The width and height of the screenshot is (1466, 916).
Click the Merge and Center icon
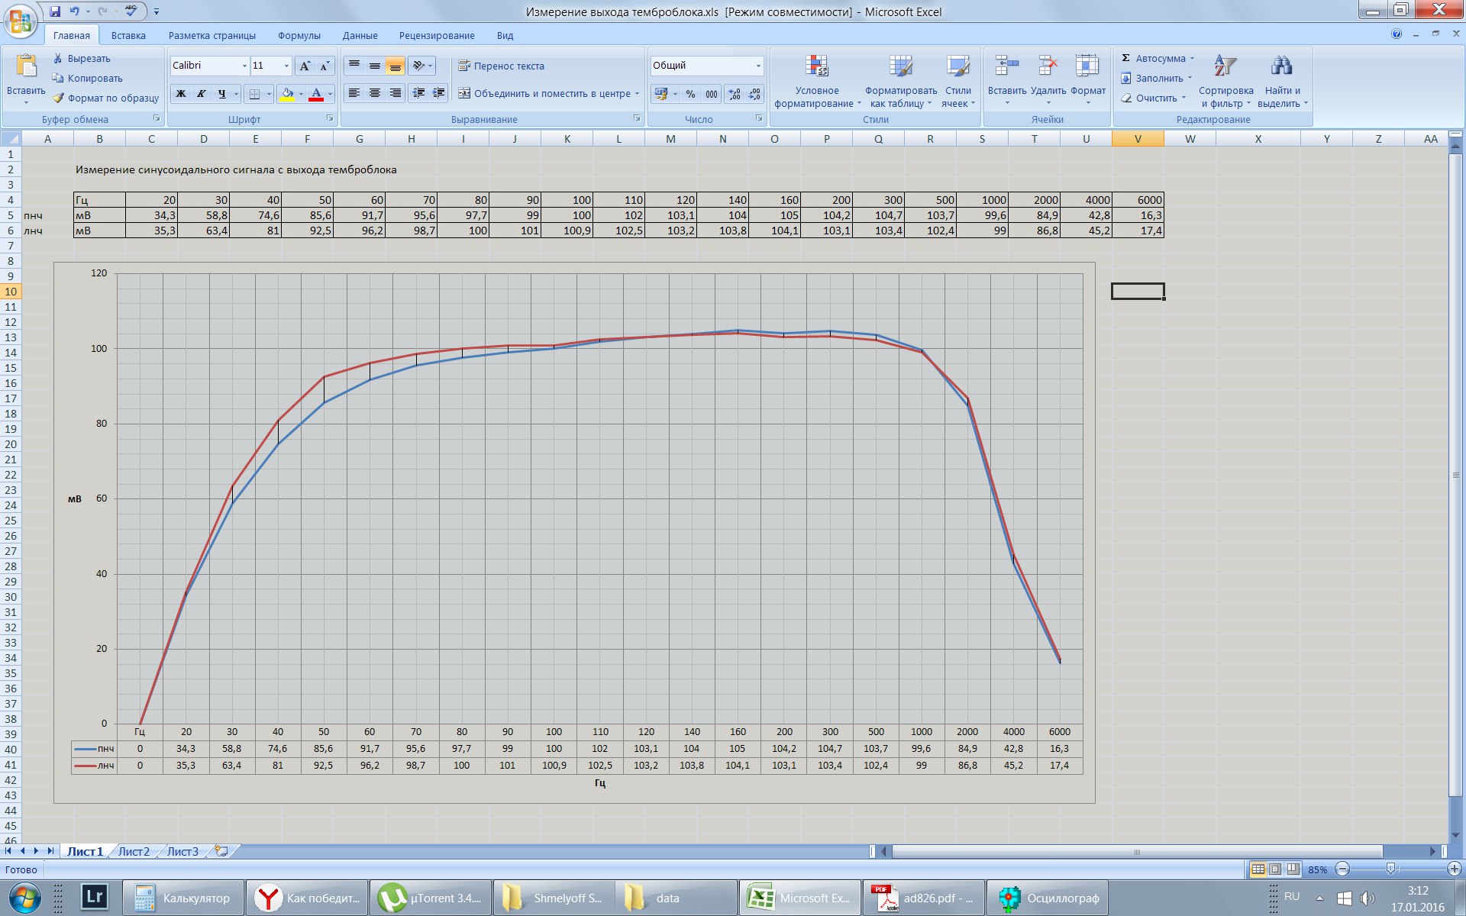tap(464, 93)
